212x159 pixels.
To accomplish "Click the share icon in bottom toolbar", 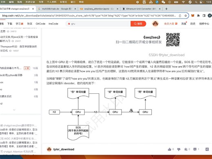I will point(207,149).
